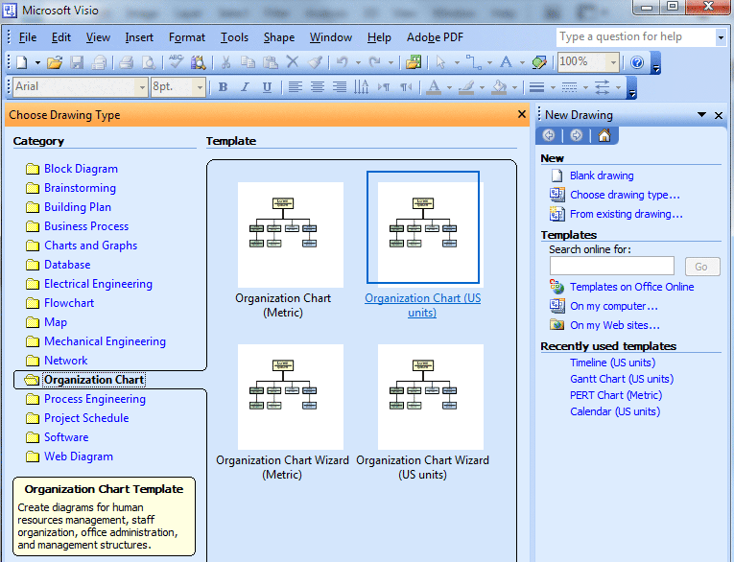This screenshot has width=734, height=562.
Task: Click the Home icon in New Drawing pane
Action: coord(604,136)
